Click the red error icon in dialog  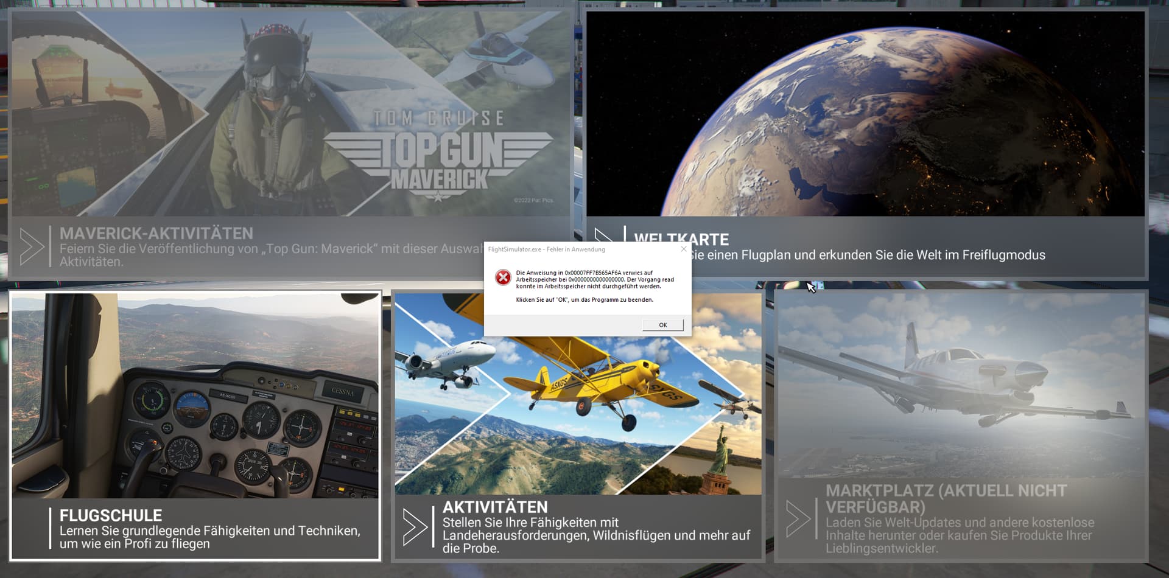pyautogui.click(x=503, y=277)
